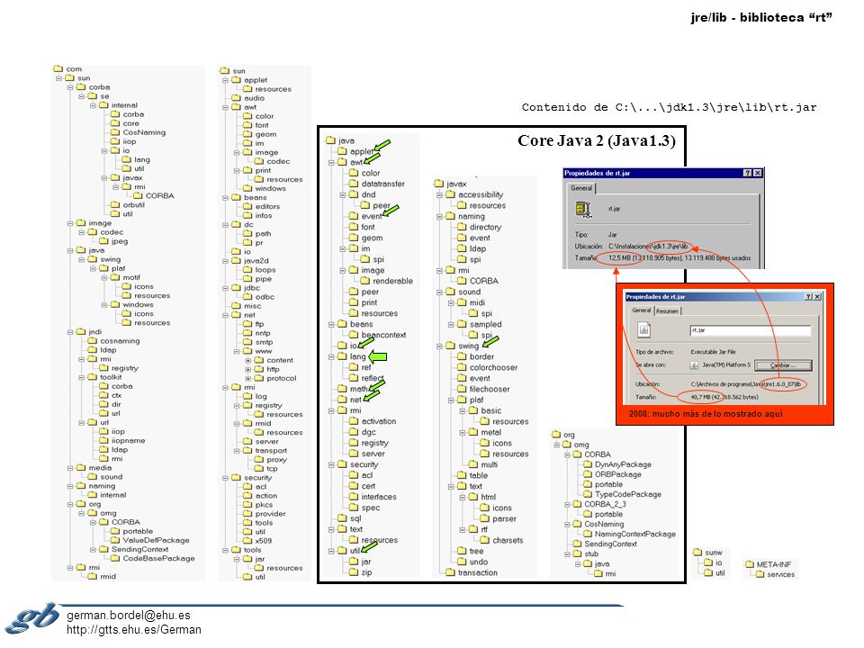Collapse the java2d tree node
Screen dimensions: 864x648
(225, 261)
